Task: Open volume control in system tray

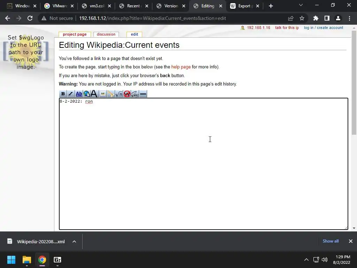Action: pyautogui.click(x=325, y=260)
